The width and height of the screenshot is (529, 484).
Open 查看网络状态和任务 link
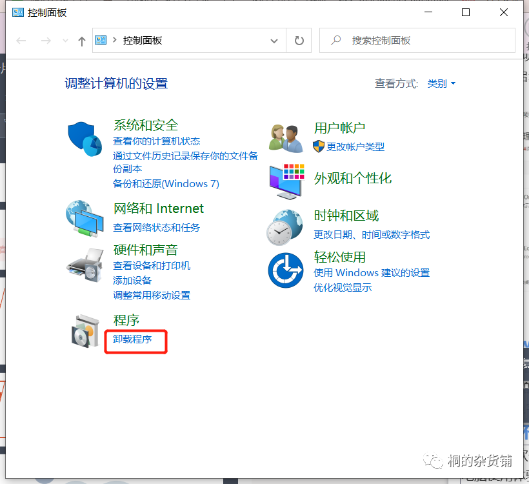click(156, 227)
